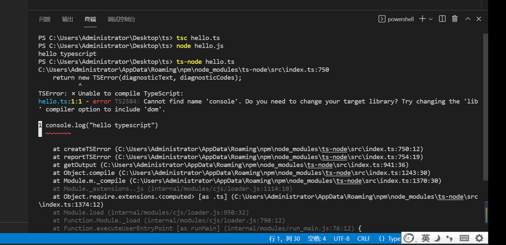Maximize the panel with the up chevron

pos(468,19)
